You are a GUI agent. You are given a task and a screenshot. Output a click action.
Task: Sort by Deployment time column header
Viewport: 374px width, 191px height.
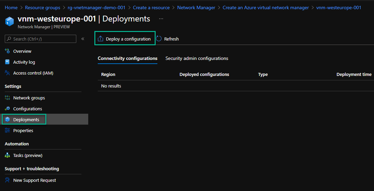coord(354,75)
